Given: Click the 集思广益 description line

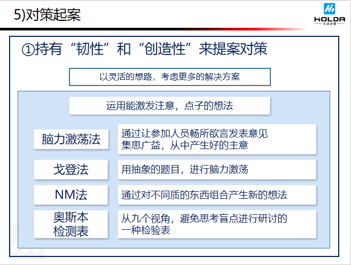Looking at the screenshot, I should 185,145.
